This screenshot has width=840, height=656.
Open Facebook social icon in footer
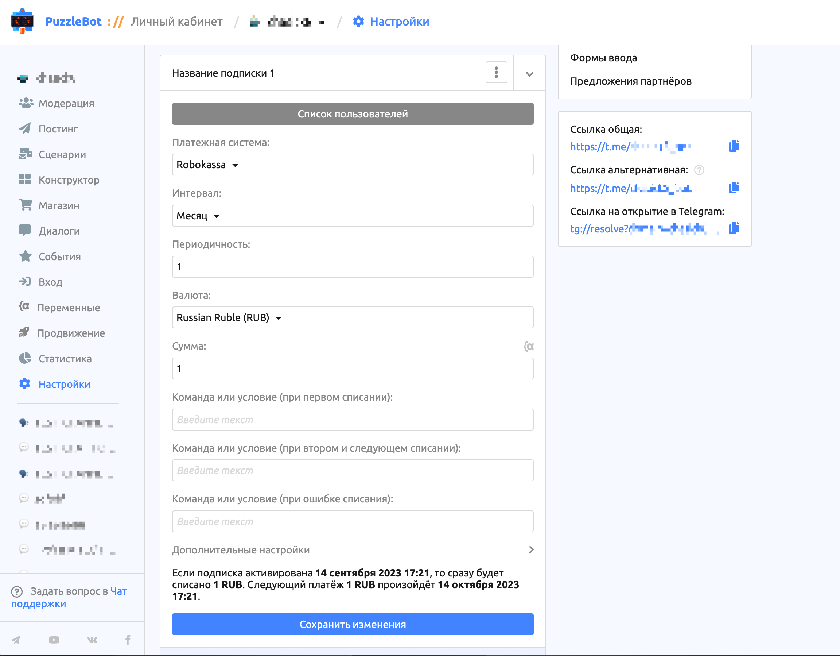click(128, 640)
